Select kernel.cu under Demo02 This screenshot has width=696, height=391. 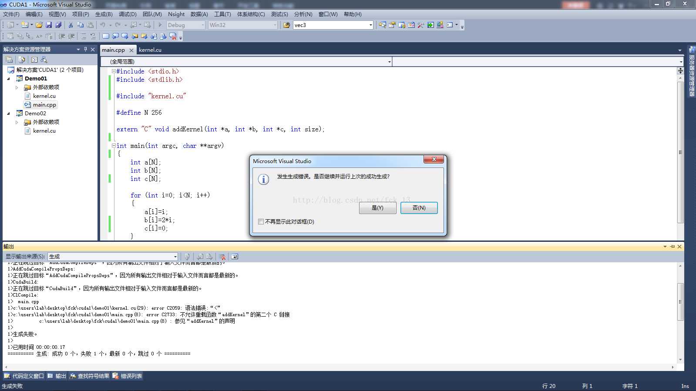(44, 131)
